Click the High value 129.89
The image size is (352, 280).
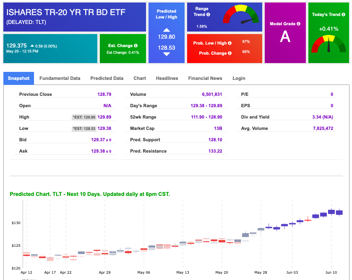[104, 117]
